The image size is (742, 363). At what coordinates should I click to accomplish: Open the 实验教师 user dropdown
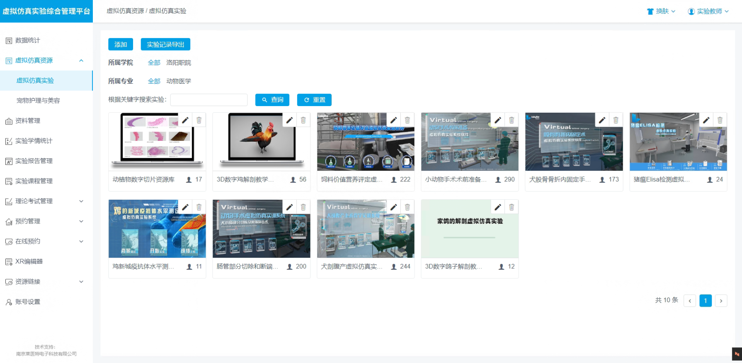(708, 11)
